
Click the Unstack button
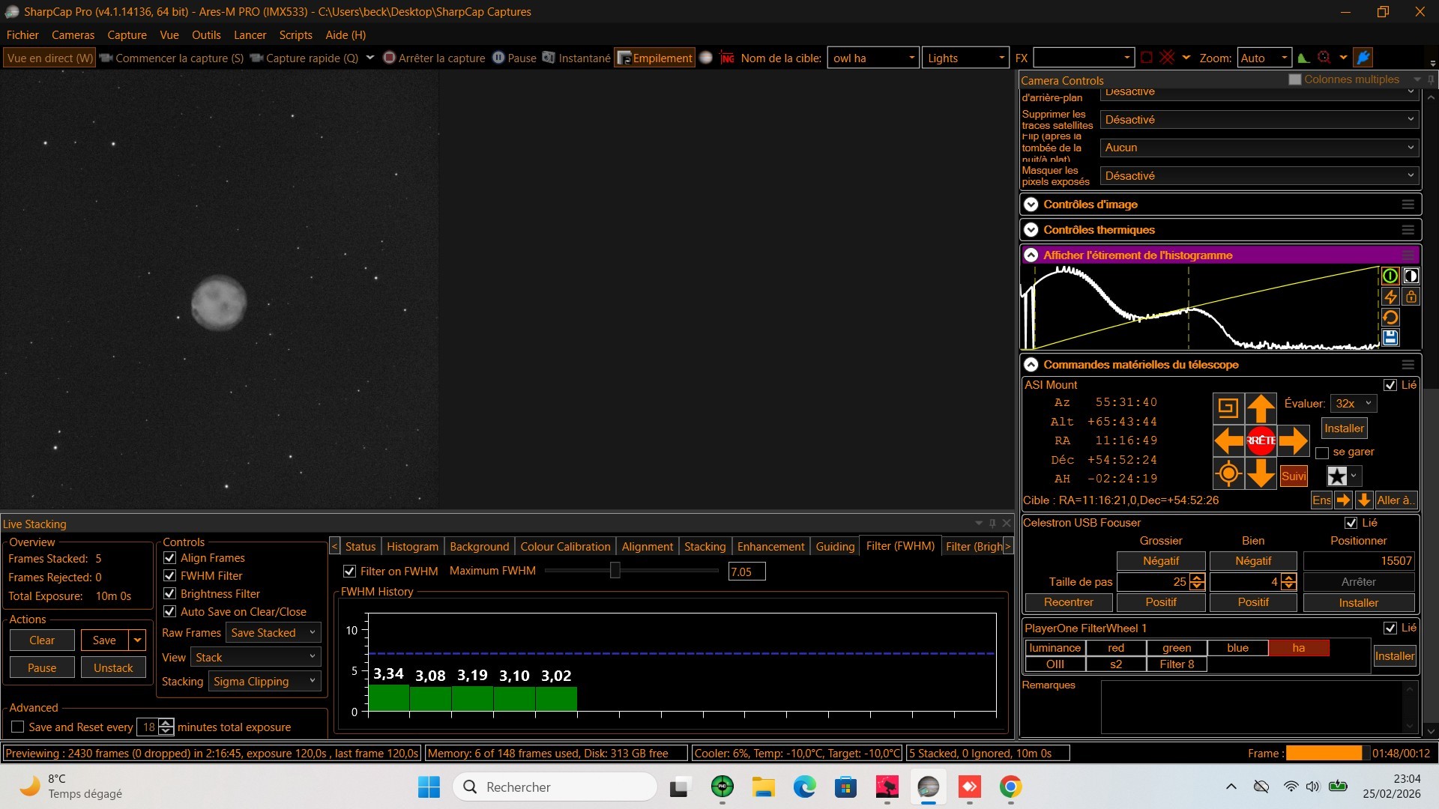click(113, 668)
